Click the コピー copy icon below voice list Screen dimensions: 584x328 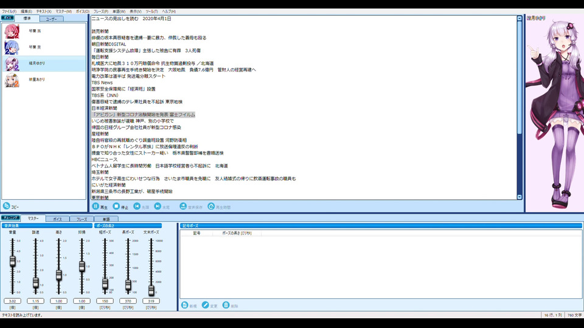[6, 206]
